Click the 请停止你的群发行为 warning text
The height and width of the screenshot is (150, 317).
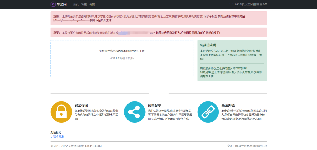coord(188,33)
